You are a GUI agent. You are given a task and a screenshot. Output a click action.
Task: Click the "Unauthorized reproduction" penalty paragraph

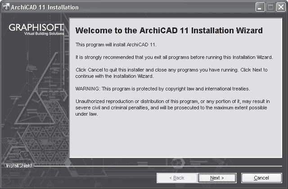172,108
